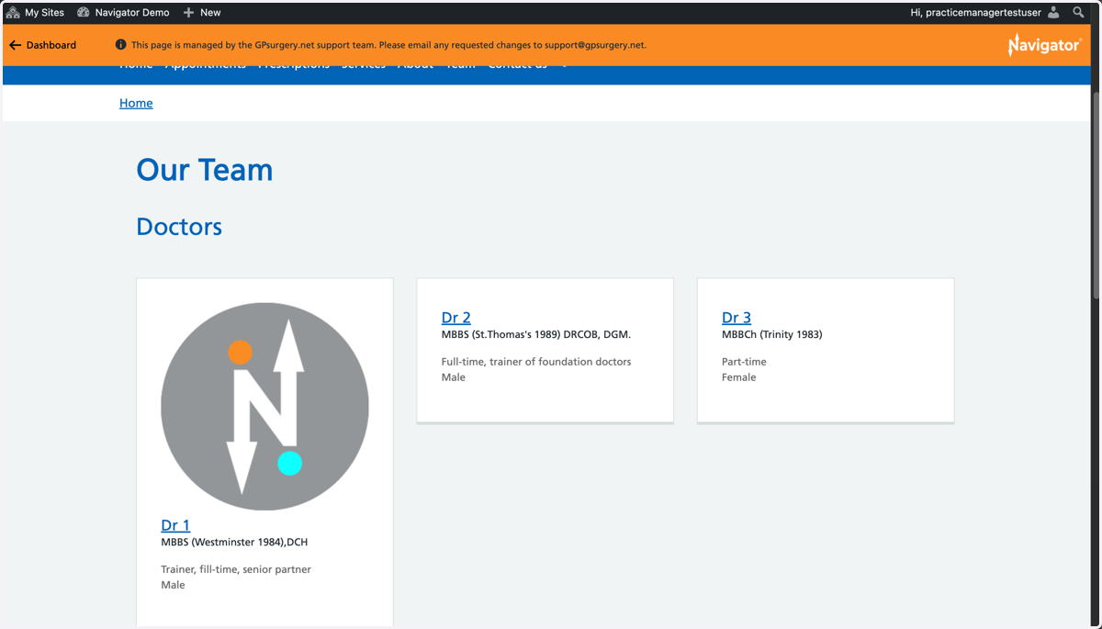Click 'MBBS (Westminster 1984),DCH' text
Viewport: 1102px width, 629px height.
(234, 542)
